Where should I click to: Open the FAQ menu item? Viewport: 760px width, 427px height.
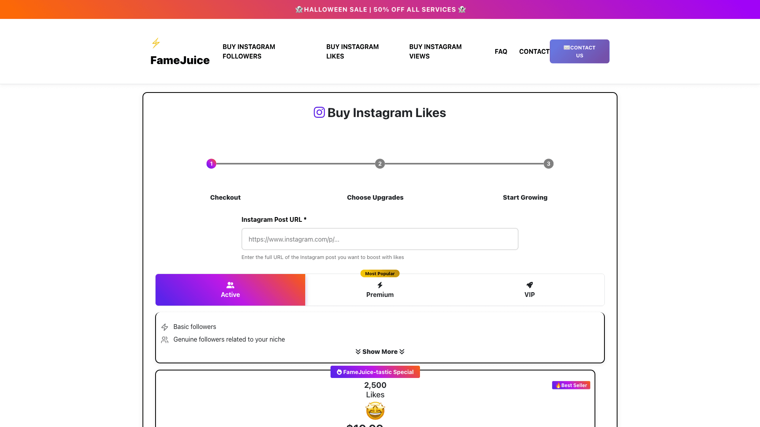[x=501, y=51]
